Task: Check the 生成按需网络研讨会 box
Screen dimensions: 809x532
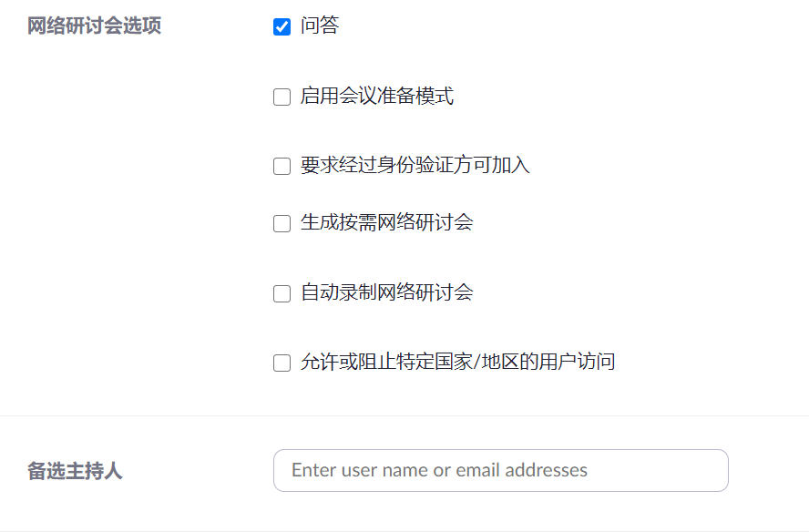Action: click(x=282, y=224)
